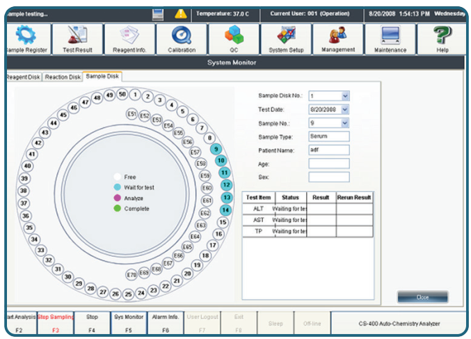Screen dimensions: 471x339
Task: Click the Reagent Info. toolbar icon
Action: tap(129, 39)
